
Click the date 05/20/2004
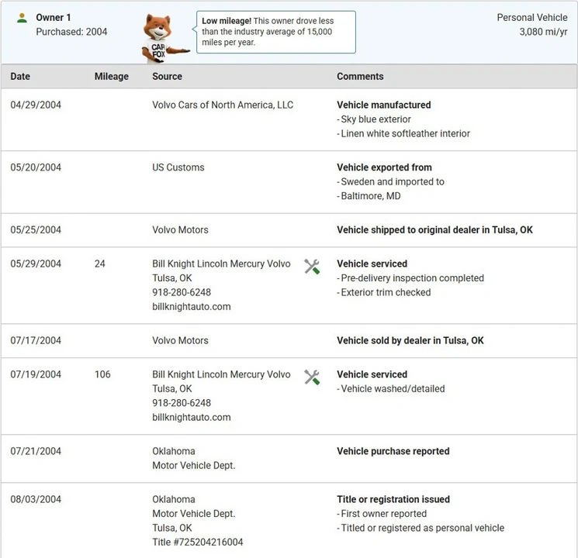click(36, 167)
